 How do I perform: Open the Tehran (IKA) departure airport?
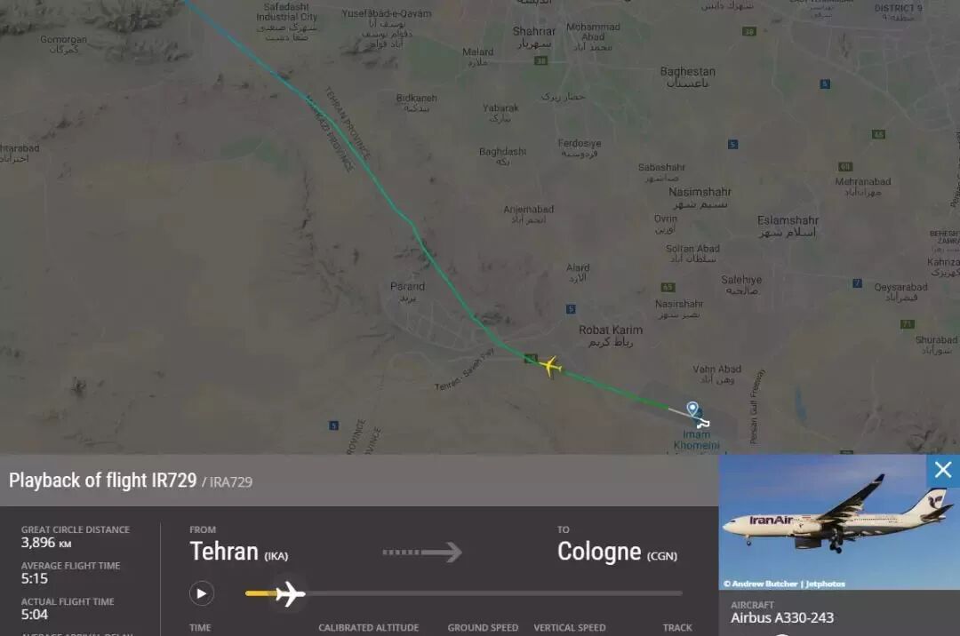239,552
